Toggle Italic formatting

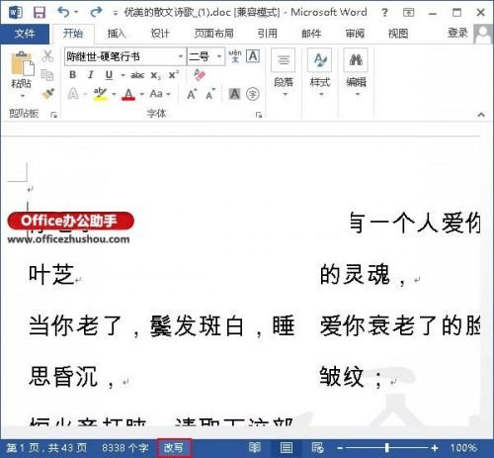[91, 75]
